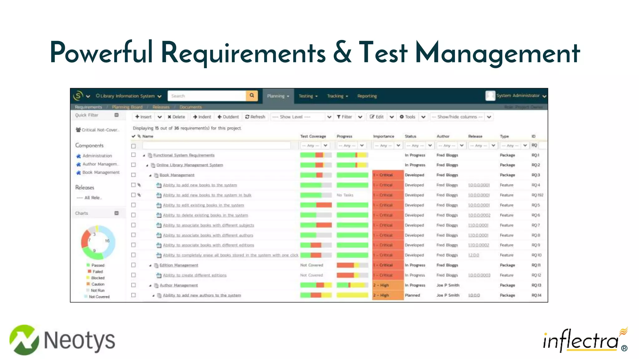Open the Reporting menu
Screen dimensions: 639x359
[x=367, y=96]
